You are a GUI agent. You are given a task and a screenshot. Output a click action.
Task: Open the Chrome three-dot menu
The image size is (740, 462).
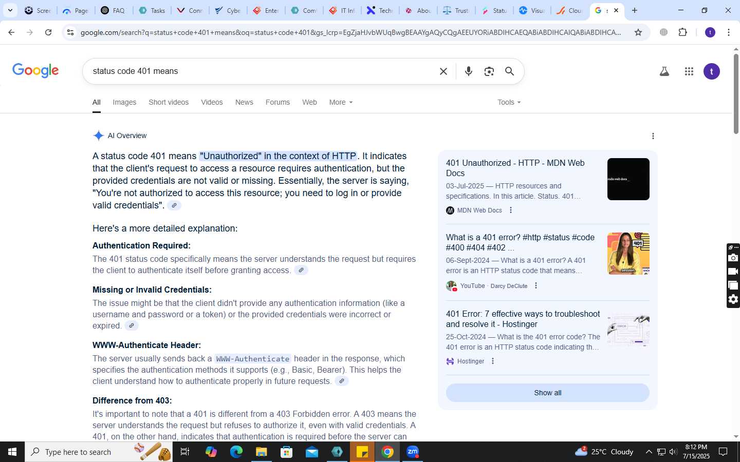click(728, 32)
